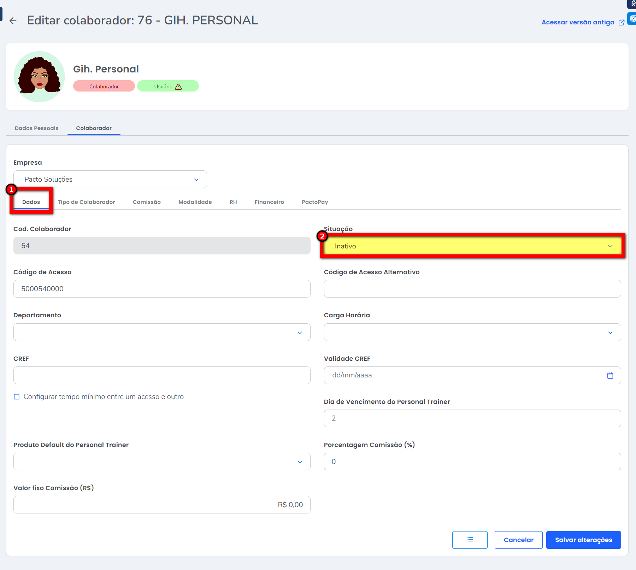Viewport: 636px width, 570px height.
Task: Click the Gih. Personal avatar picture
Action: [39, 77]
